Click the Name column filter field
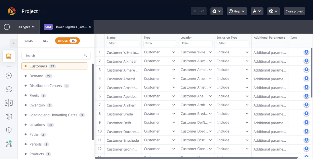The width and height of the screenshot is (313, 159). pyautogui.click(x=123, y=43)
